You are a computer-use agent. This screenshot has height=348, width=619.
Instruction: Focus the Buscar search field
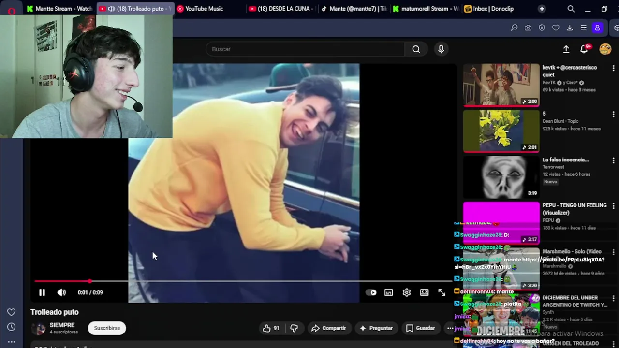click(306, 49)
